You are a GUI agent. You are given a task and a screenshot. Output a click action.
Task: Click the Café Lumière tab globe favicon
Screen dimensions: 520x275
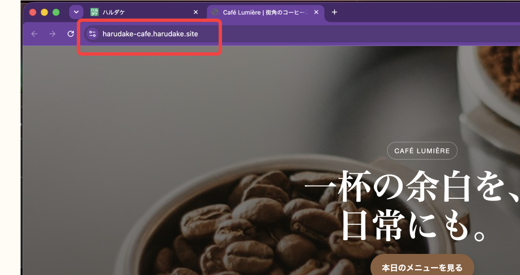(x=215, y=12)
